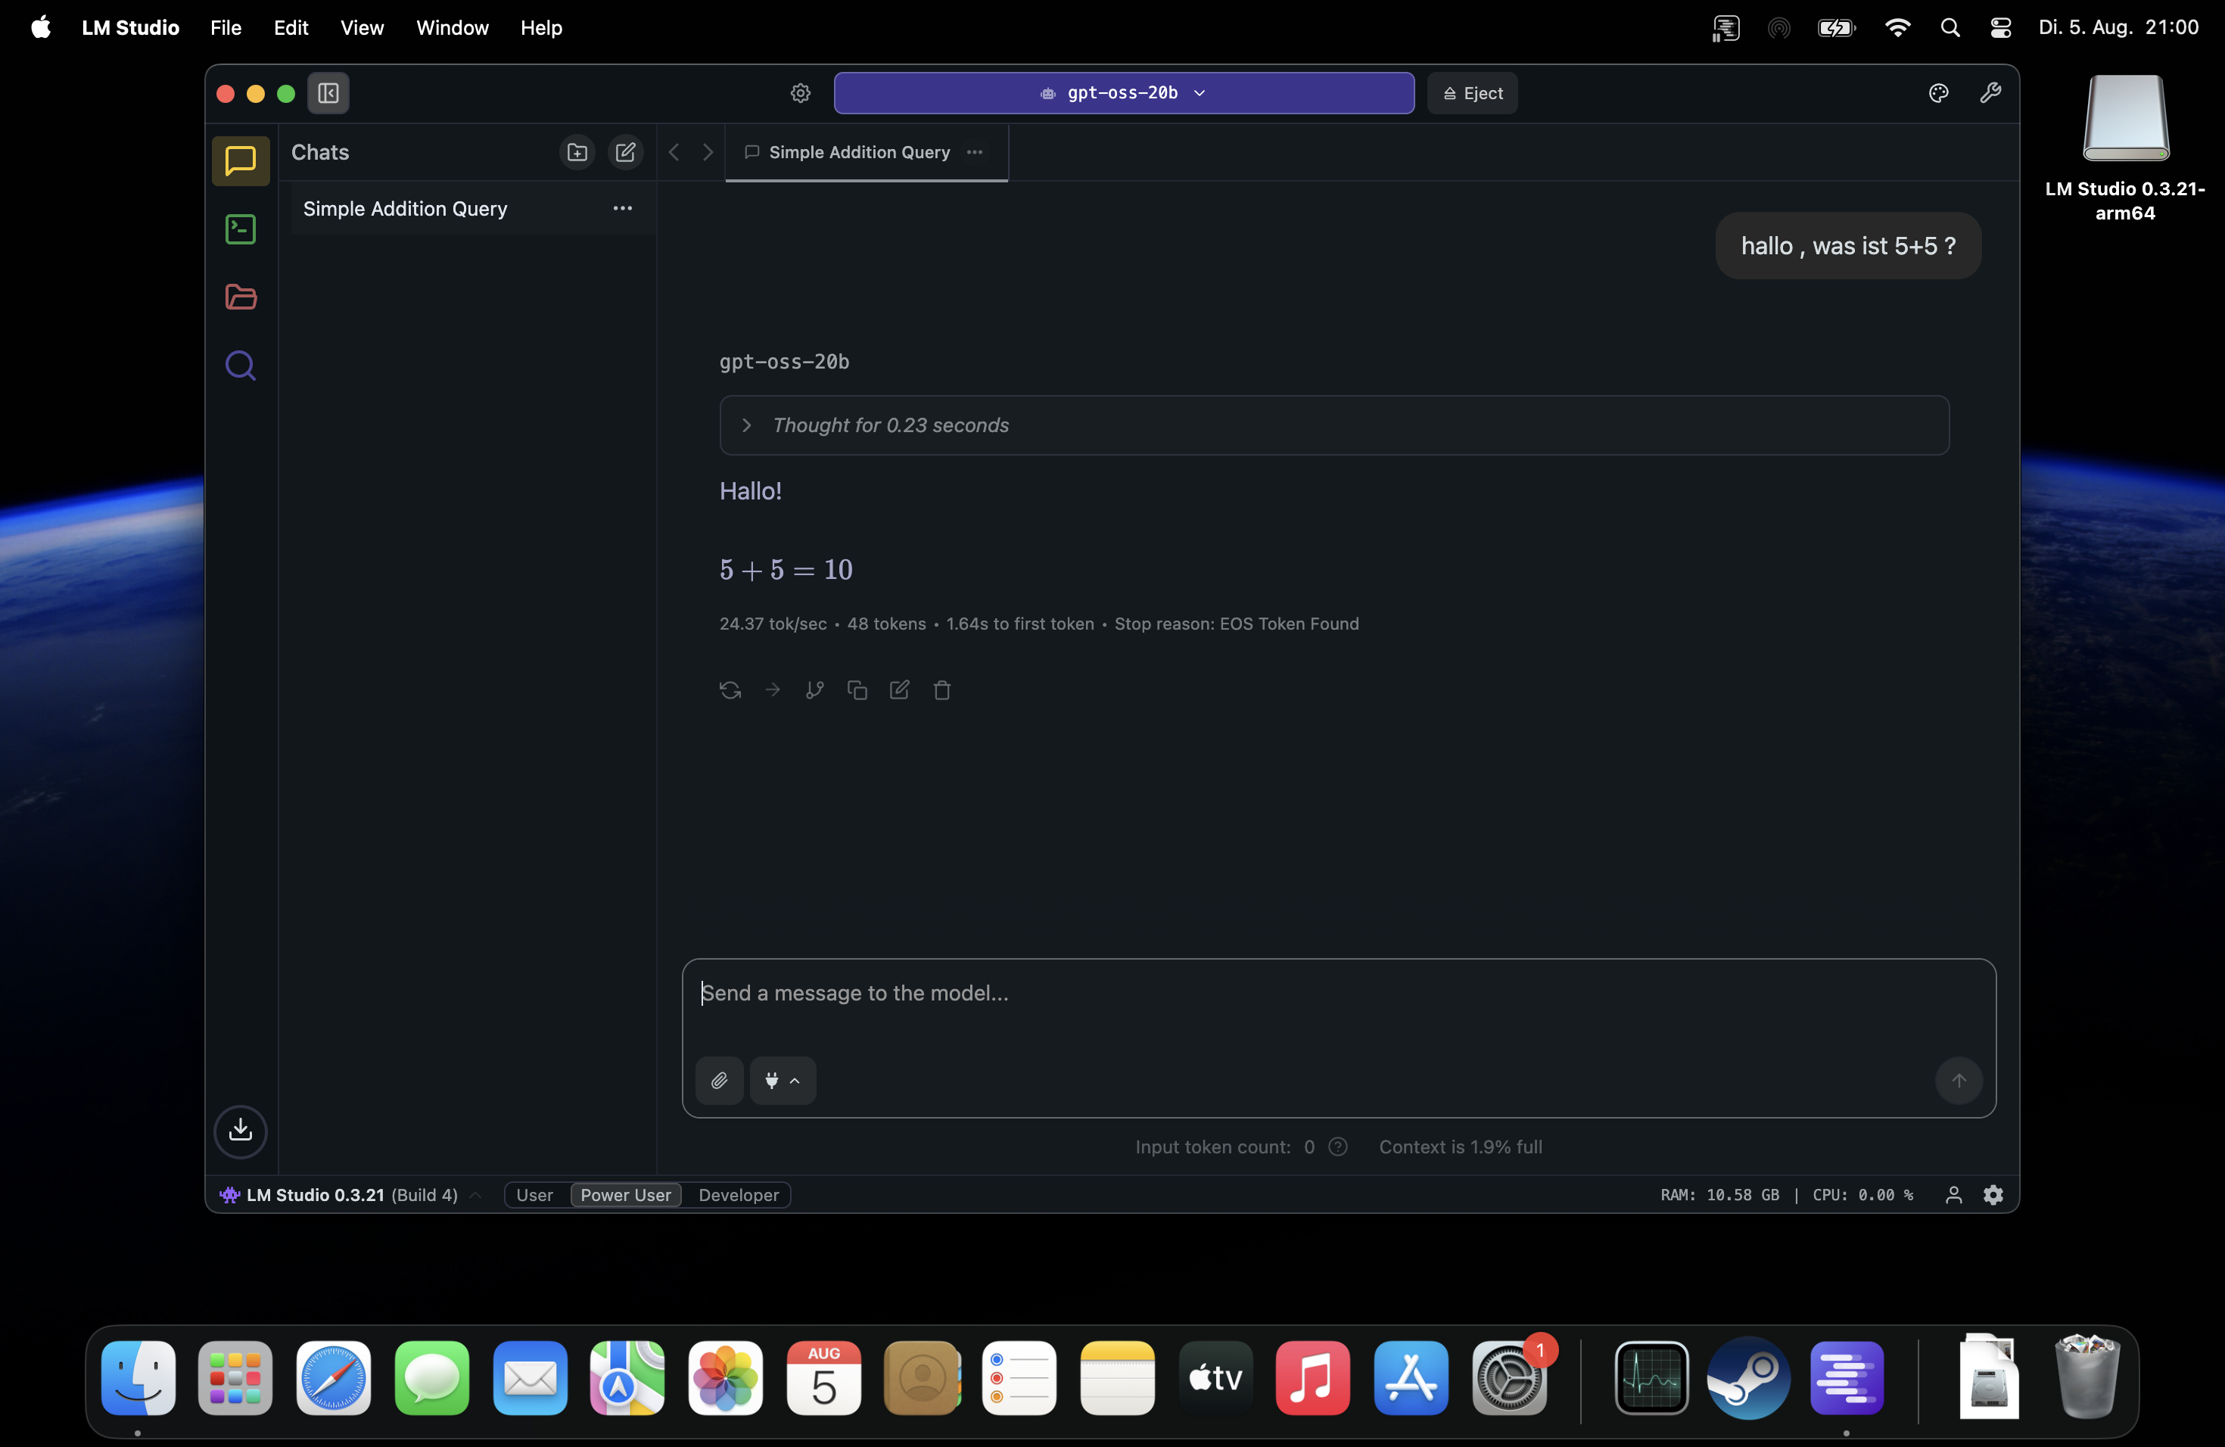Open the Help menu
2225x1447 pixels.
pyautogui.click(x=541, y=27)
